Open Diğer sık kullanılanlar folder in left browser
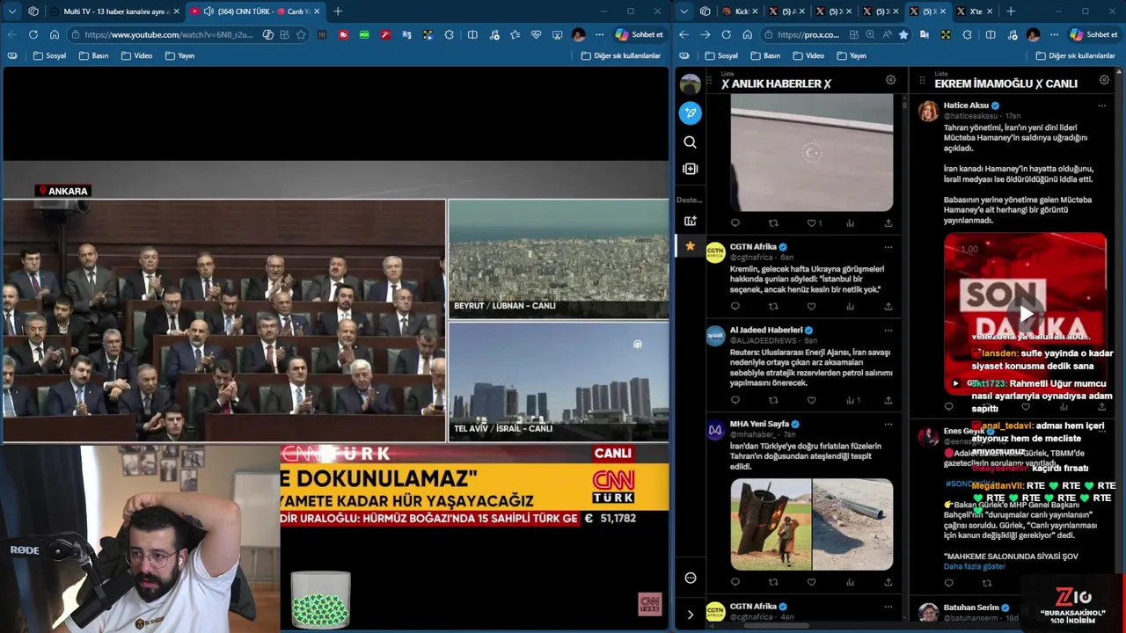Screen dimensions: 1126x633 [621, 55]
